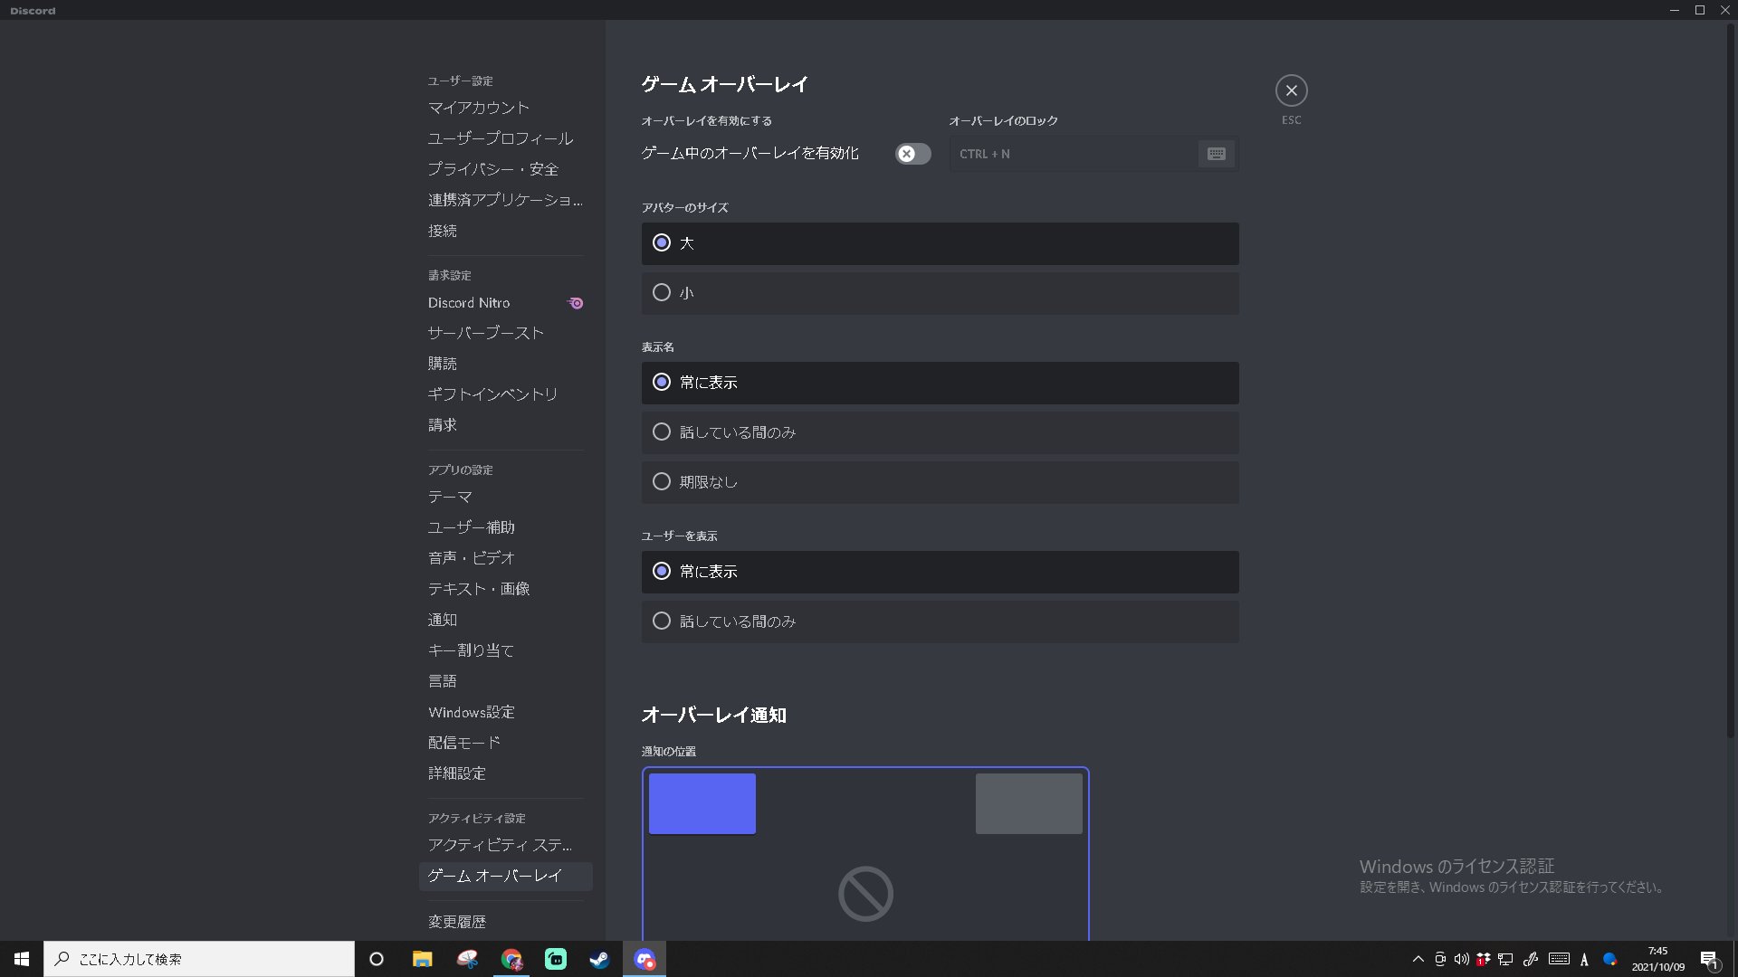Open ユーザープロフィール settings
This screenshot has width=1738, height=977.
505,138
